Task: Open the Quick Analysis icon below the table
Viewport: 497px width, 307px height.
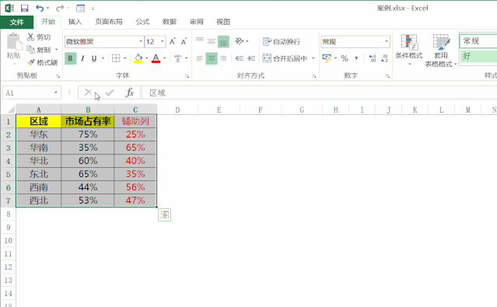Action: click(165, 215)
